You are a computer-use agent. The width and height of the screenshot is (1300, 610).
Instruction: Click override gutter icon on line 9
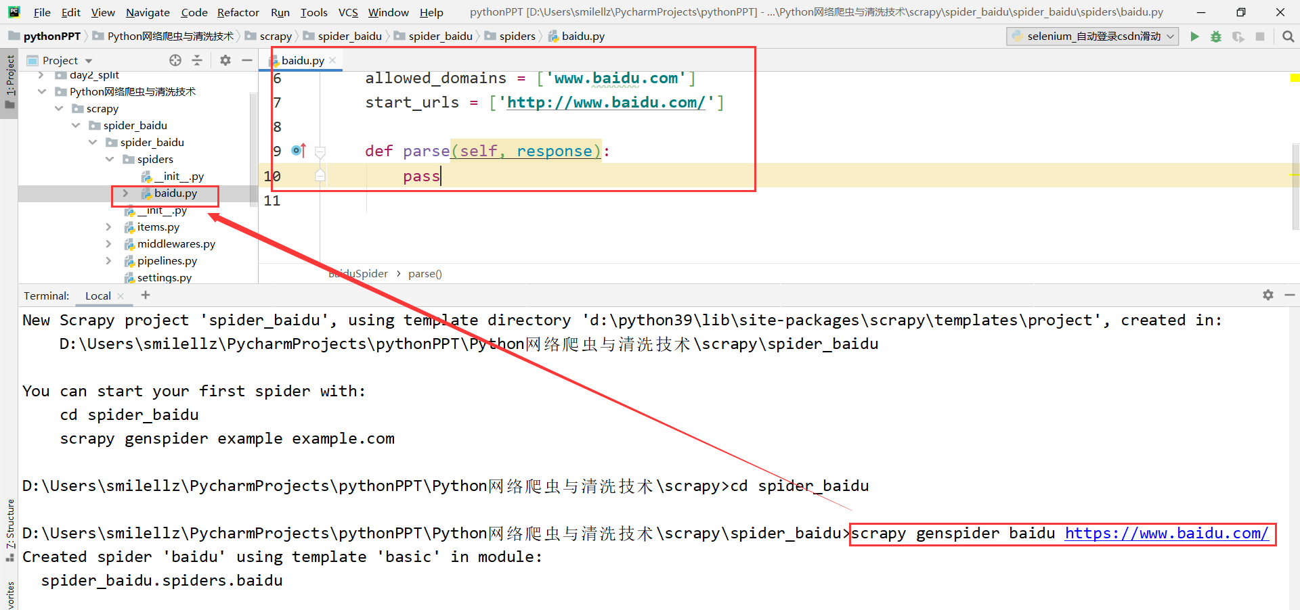pos(299,151)
